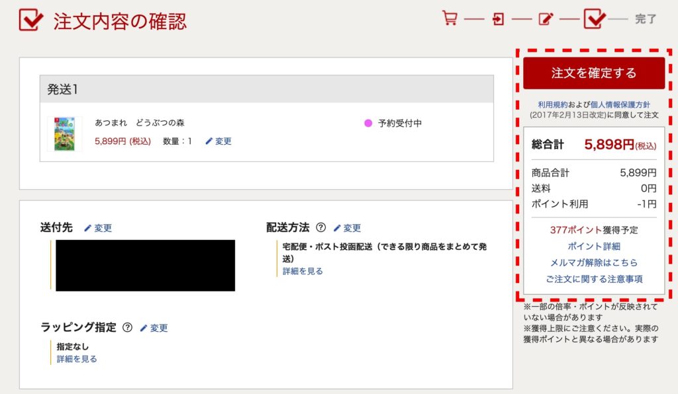Click the pink 予約受付中 status dot

[x=369, y=123]
